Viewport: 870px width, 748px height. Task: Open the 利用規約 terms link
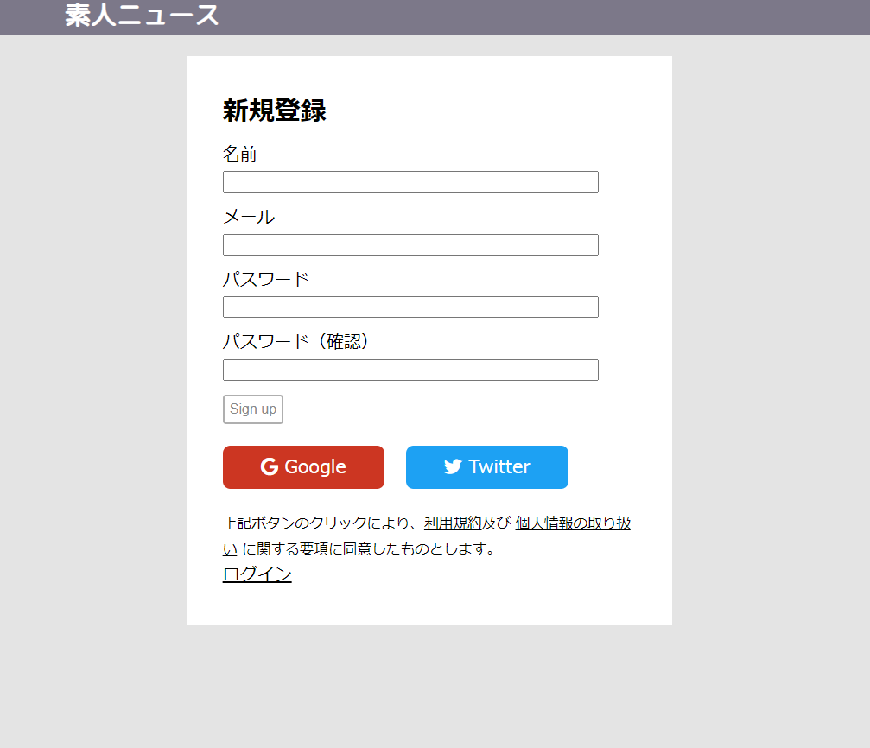click(x=451, y=523)
